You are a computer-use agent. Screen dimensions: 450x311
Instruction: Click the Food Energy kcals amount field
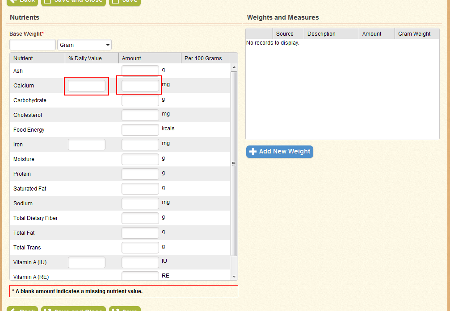[x=140, y=130]
